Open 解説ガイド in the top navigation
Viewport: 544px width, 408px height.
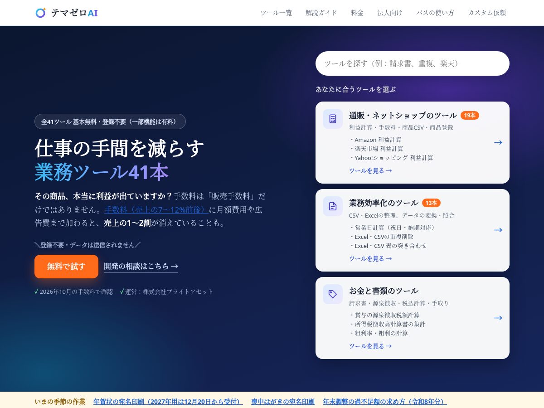[x=321, y=13]
